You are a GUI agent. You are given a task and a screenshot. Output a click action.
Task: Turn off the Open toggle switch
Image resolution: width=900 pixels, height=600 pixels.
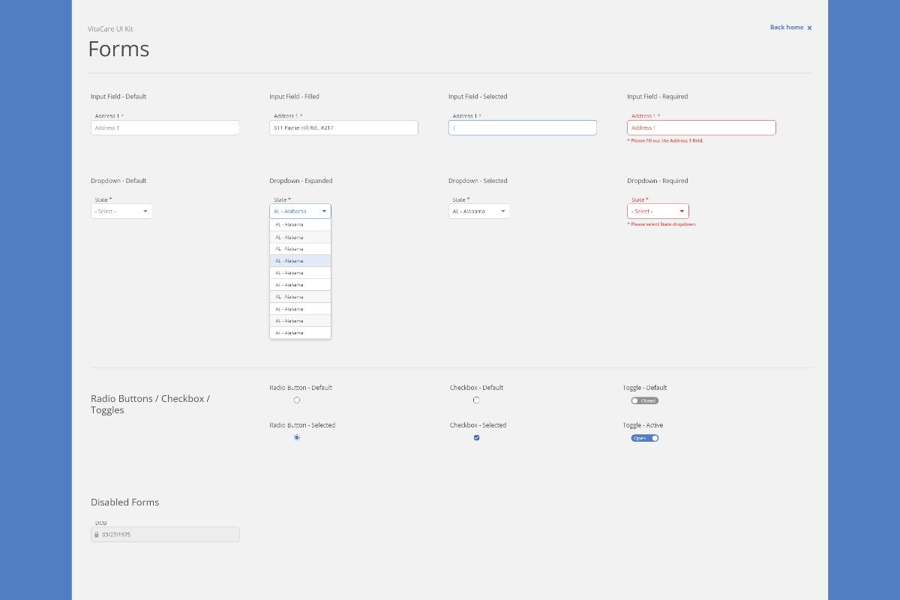pos(644,438)
